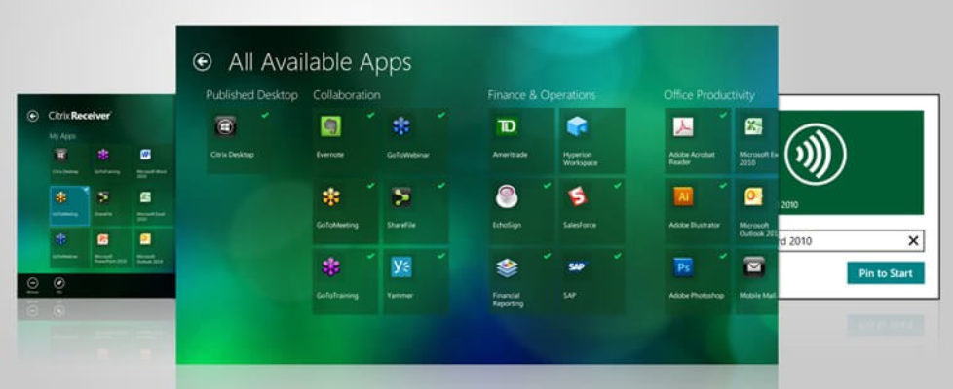
Task: Select the Microsoft Excel icon under Office Productivity
Action: pos(753,126)
